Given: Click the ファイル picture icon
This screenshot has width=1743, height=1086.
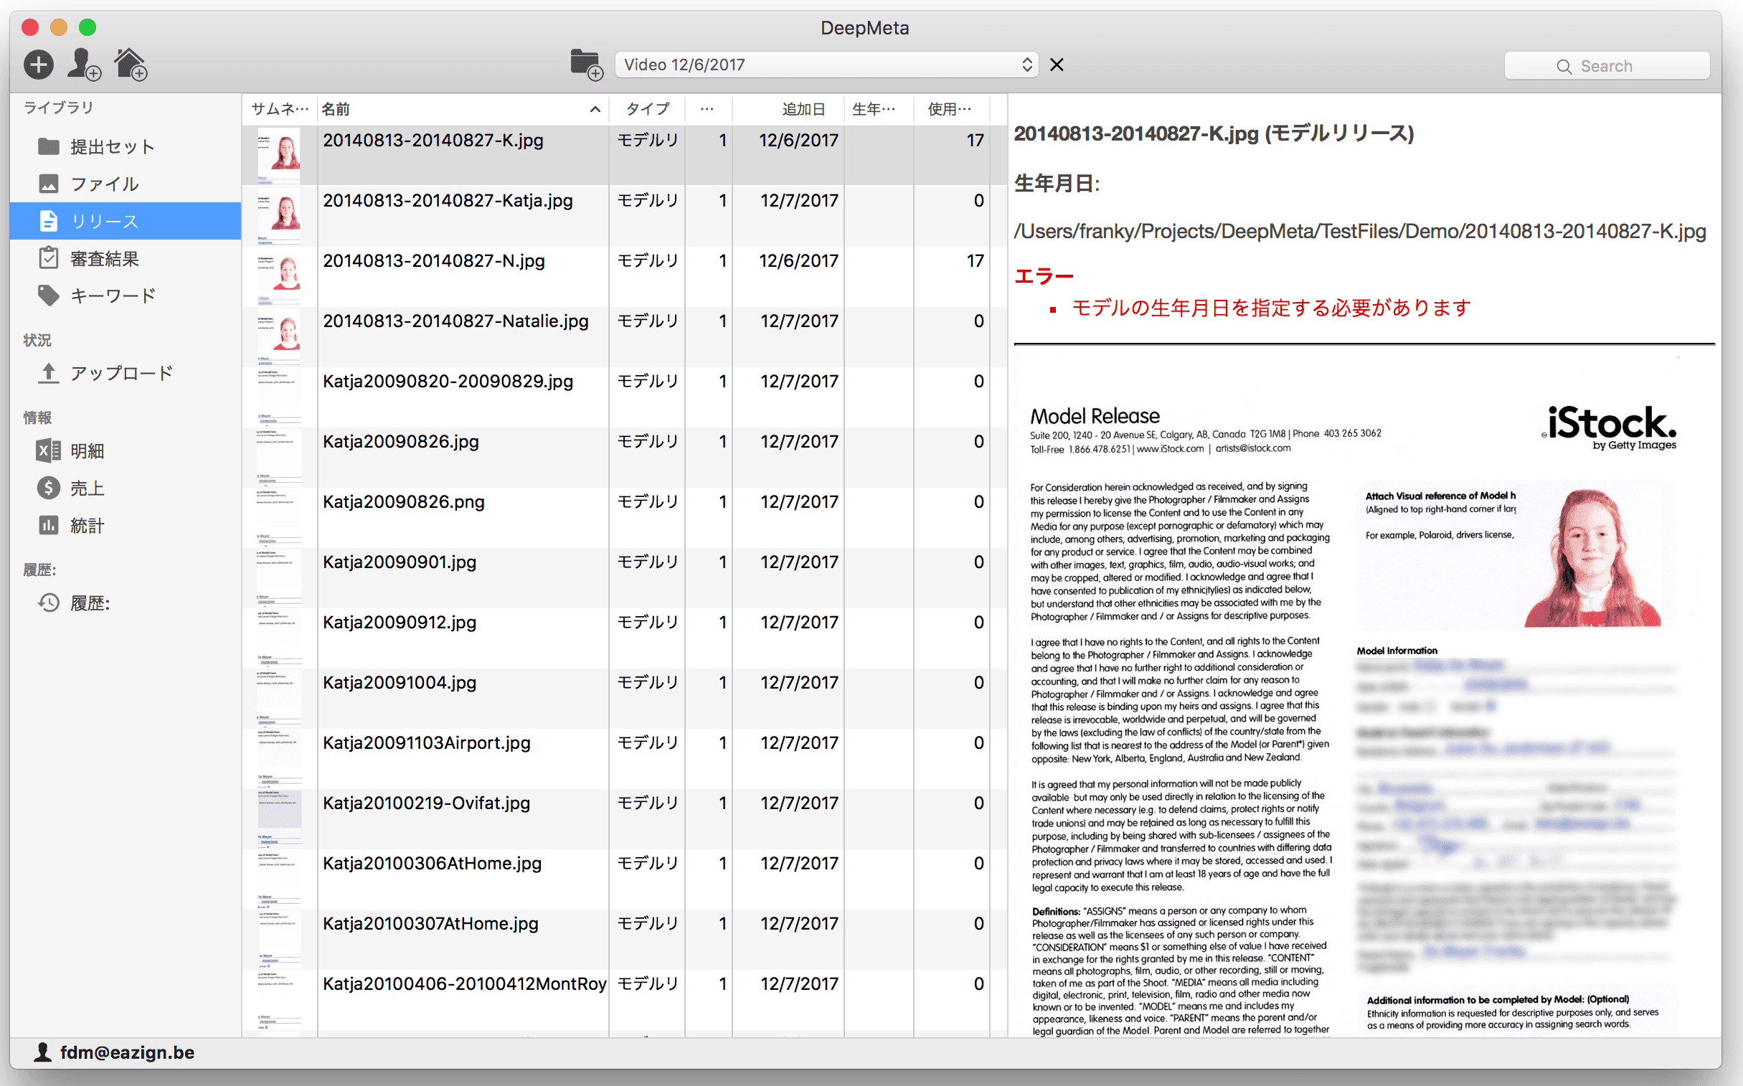Looking at the screenshot, I should (x=48, y=184).
